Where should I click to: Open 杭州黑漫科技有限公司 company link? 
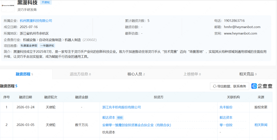[x=36, y=21]
